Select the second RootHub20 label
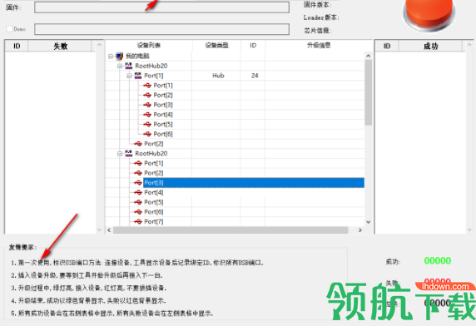This screenshot has width=476, height=326. [x=151, y=154]
